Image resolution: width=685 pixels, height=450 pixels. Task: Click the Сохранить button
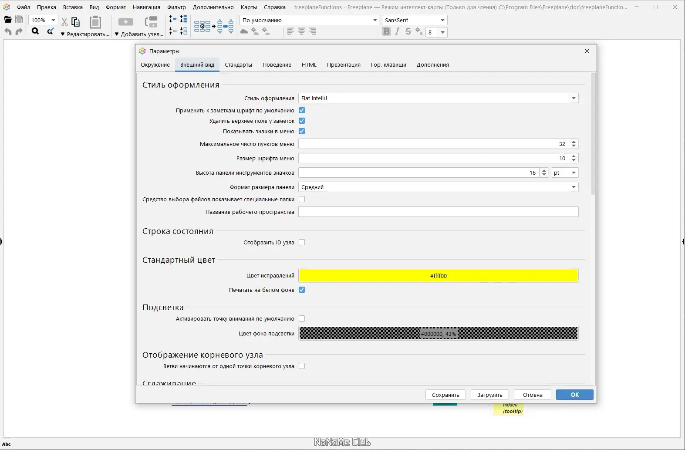click(x=445, y=395)
